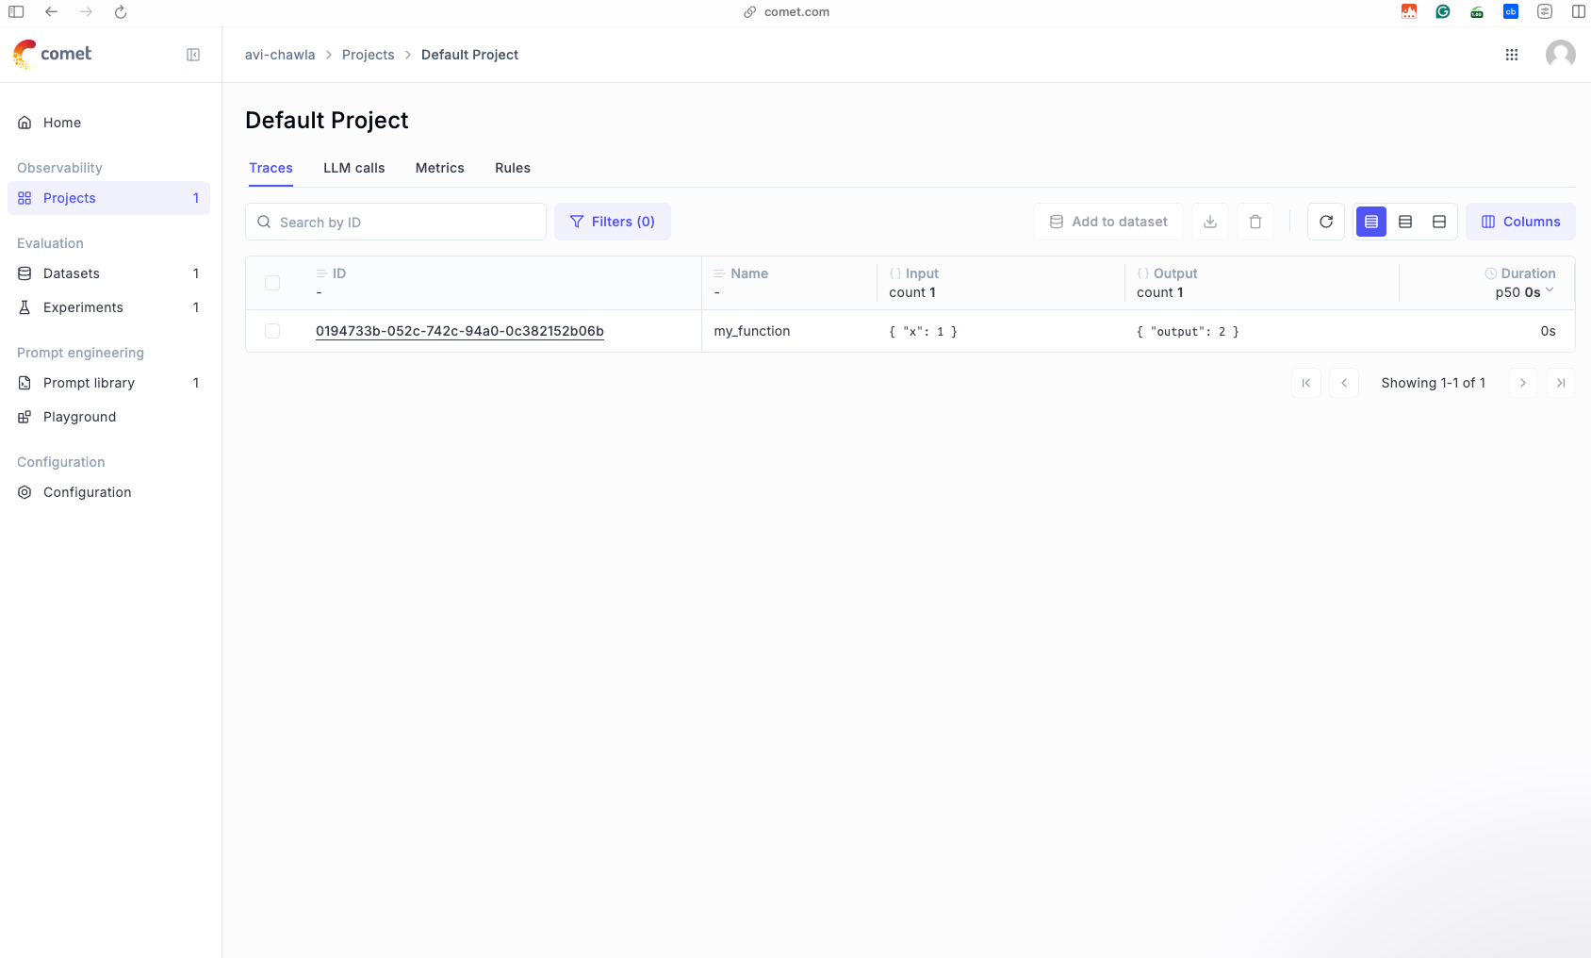Viewport: 1591px width, 958px height.
Task: Switch to the LLM calls tab
Action: pyautogui.click(x=354, y=168)
